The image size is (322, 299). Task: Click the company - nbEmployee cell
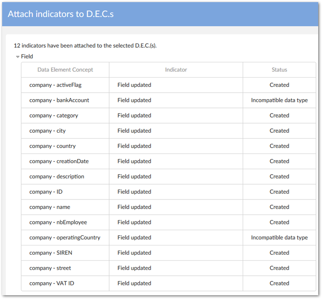click(58, 222)
